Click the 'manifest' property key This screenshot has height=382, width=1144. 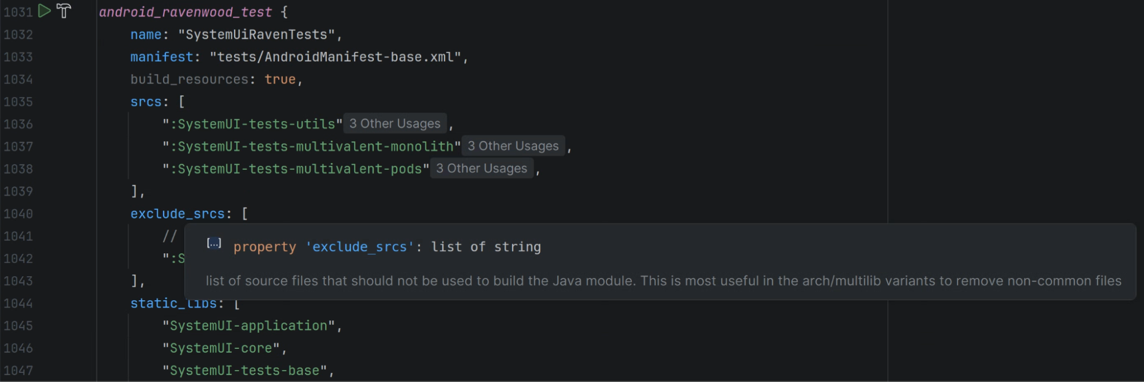coord(161,57)
